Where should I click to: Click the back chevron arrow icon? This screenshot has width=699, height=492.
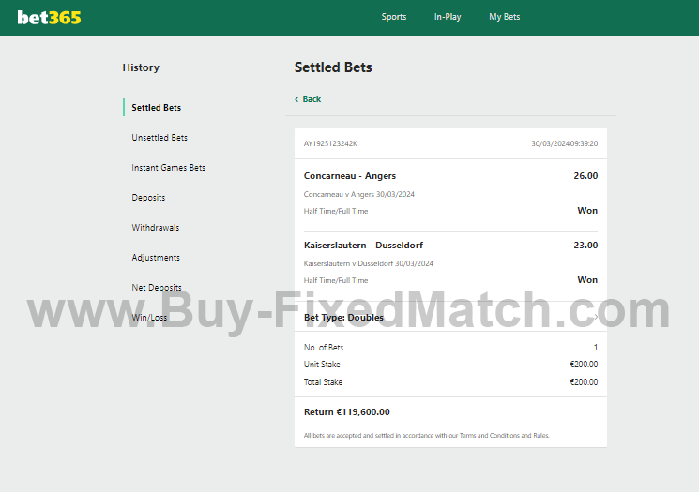click(296, 99)
